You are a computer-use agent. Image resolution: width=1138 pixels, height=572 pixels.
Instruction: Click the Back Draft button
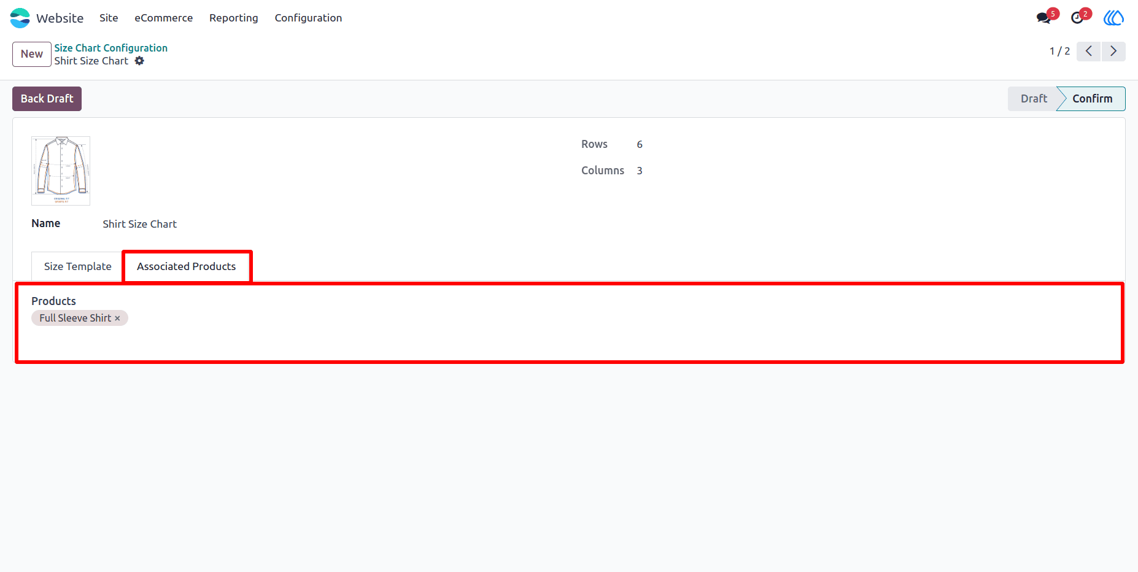coord(47,99)
